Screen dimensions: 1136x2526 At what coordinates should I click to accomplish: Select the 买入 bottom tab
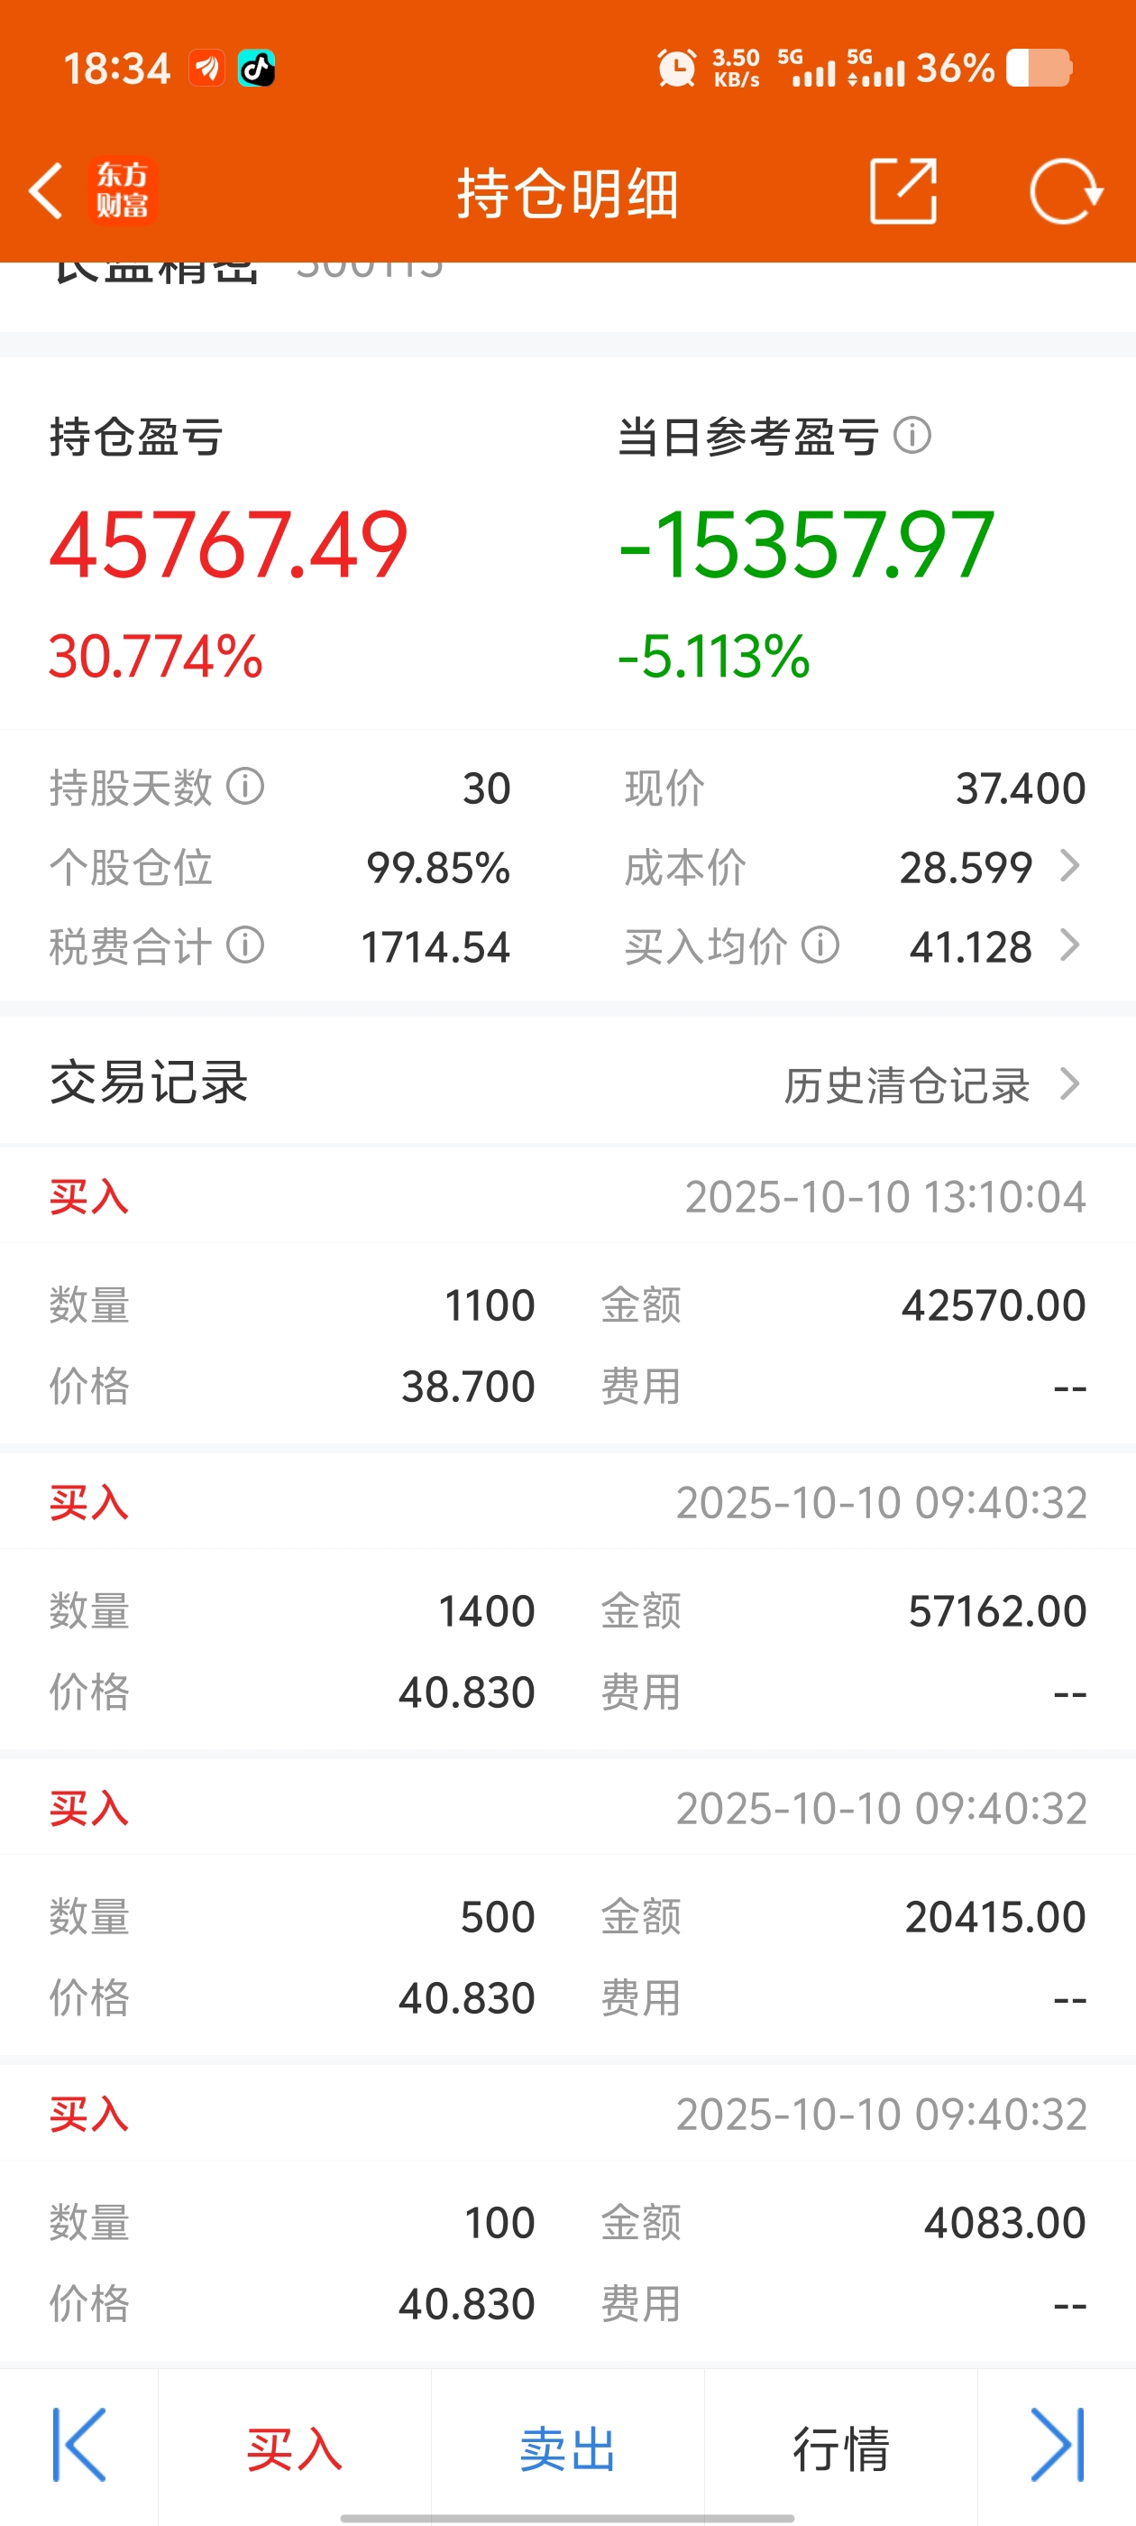click(x=294, y=2448)
